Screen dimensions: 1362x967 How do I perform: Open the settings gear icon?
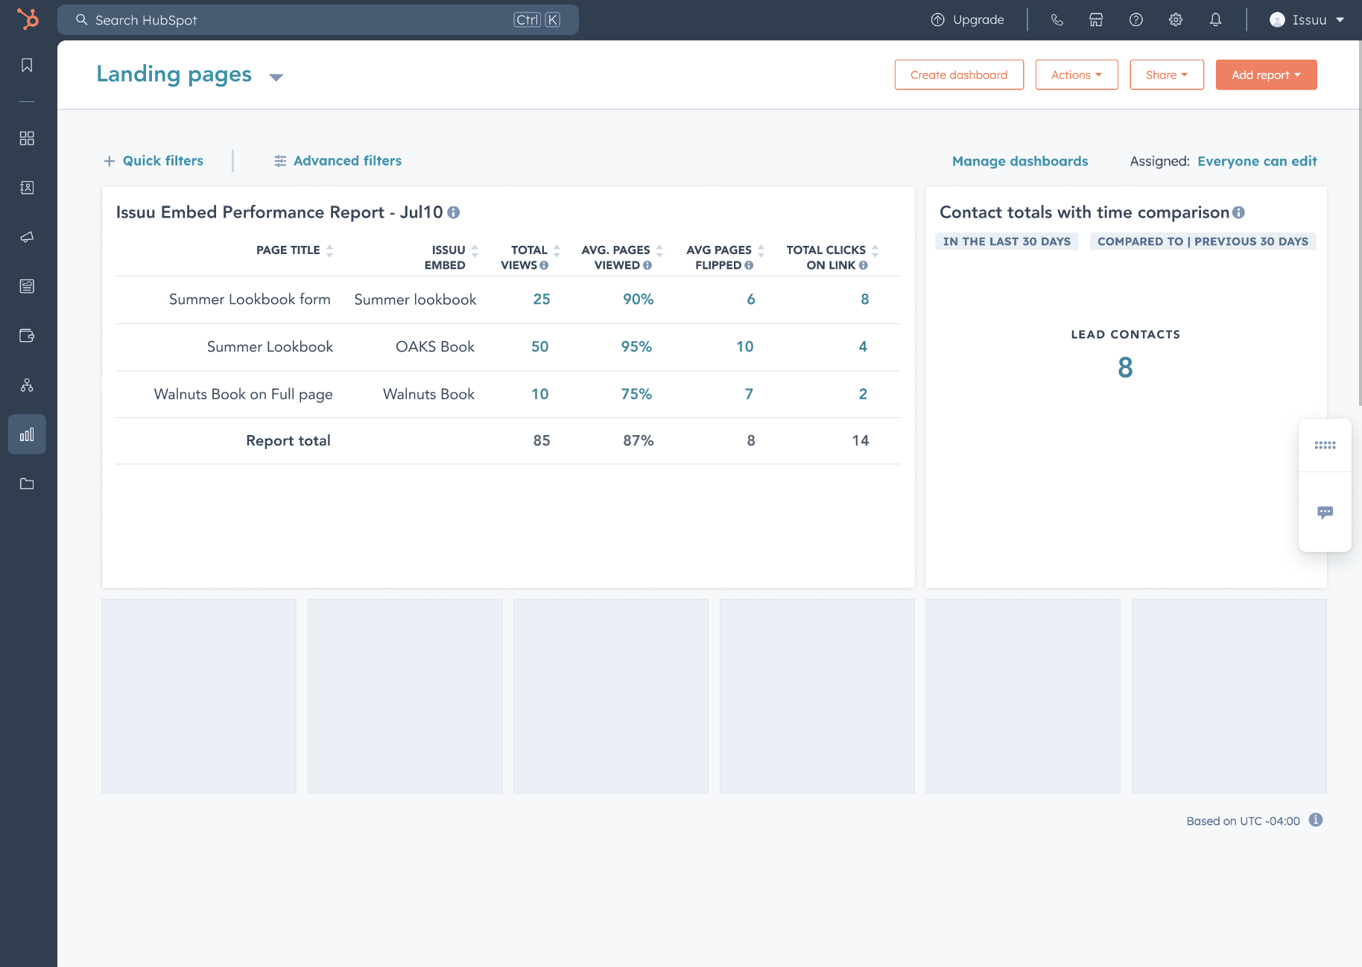1176,20
